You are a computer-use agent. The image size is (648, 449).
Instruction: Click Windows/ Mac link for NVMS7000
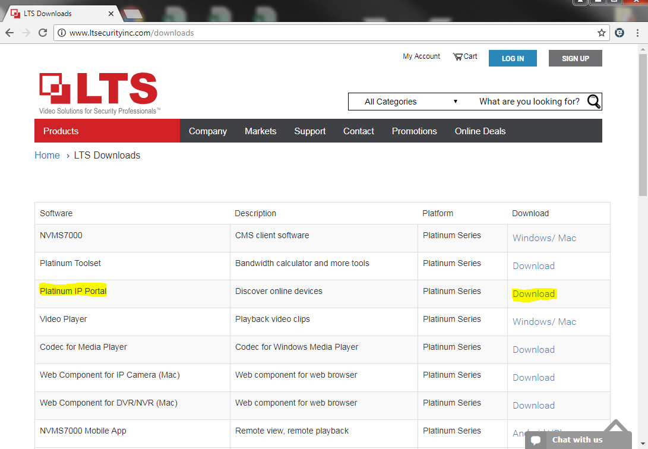tap(544, 238)
